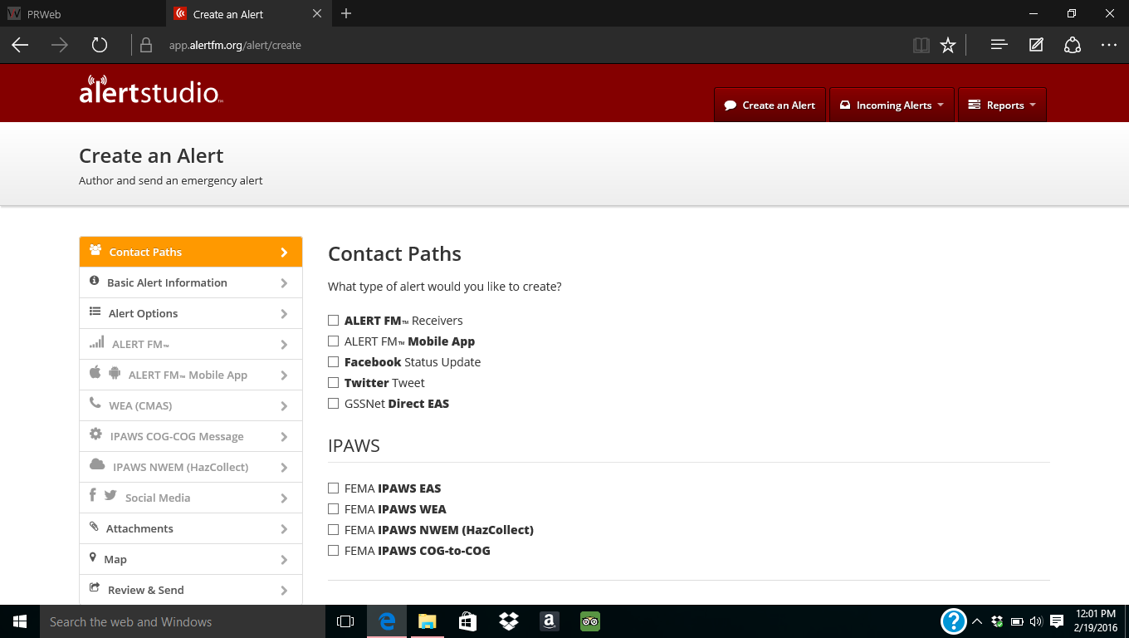Open TripAdvisor from the taskbar
The height and width of the screenshot is (638, 1129).
tap(590, 621)
